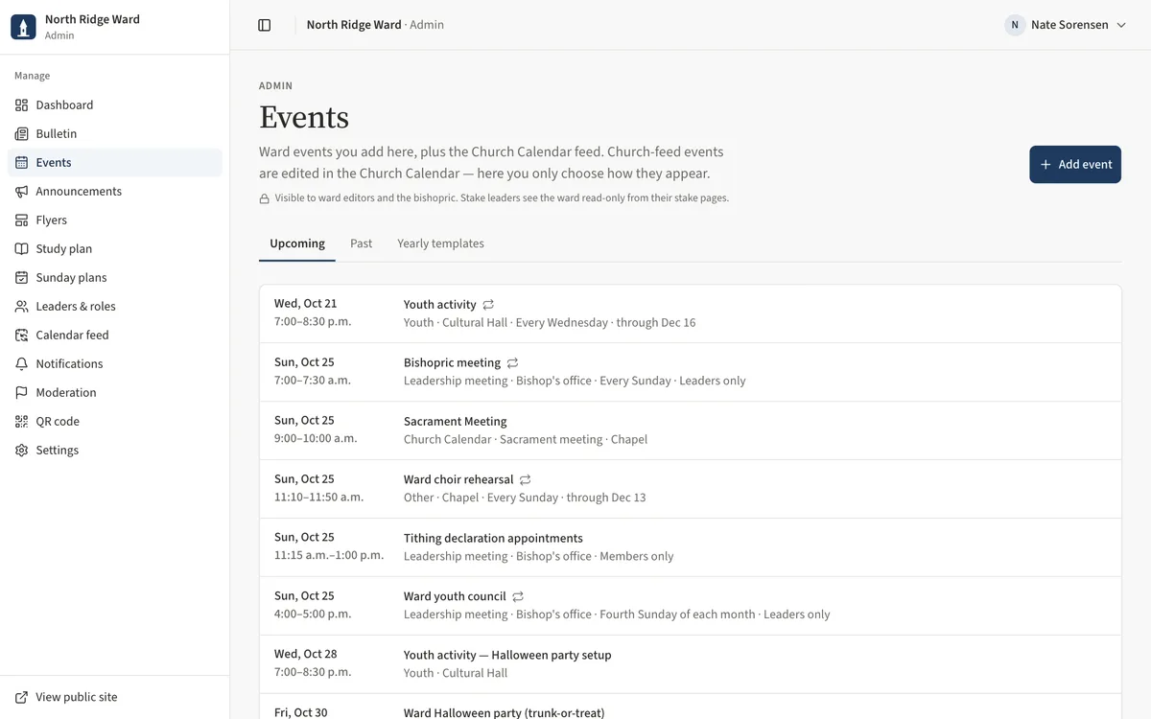Open Notifications in the sidebar
1151x719 pixels.
115,364
